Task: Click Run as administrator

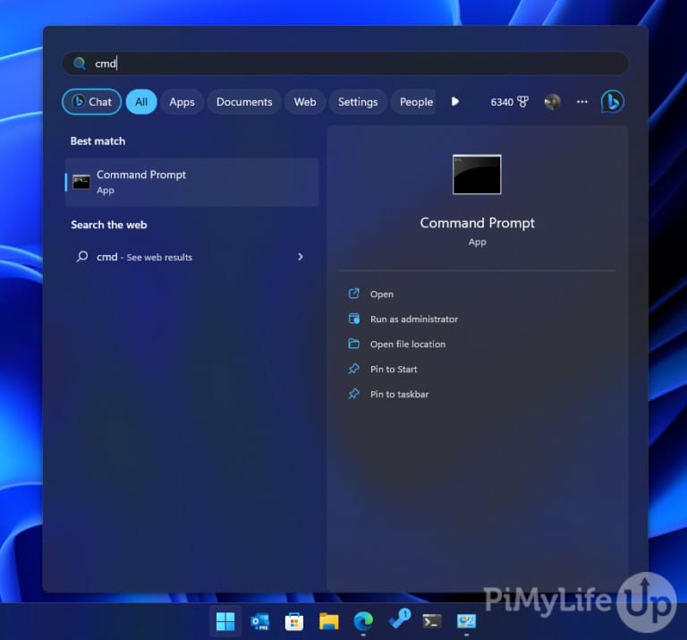Action: tap(414, 320)
